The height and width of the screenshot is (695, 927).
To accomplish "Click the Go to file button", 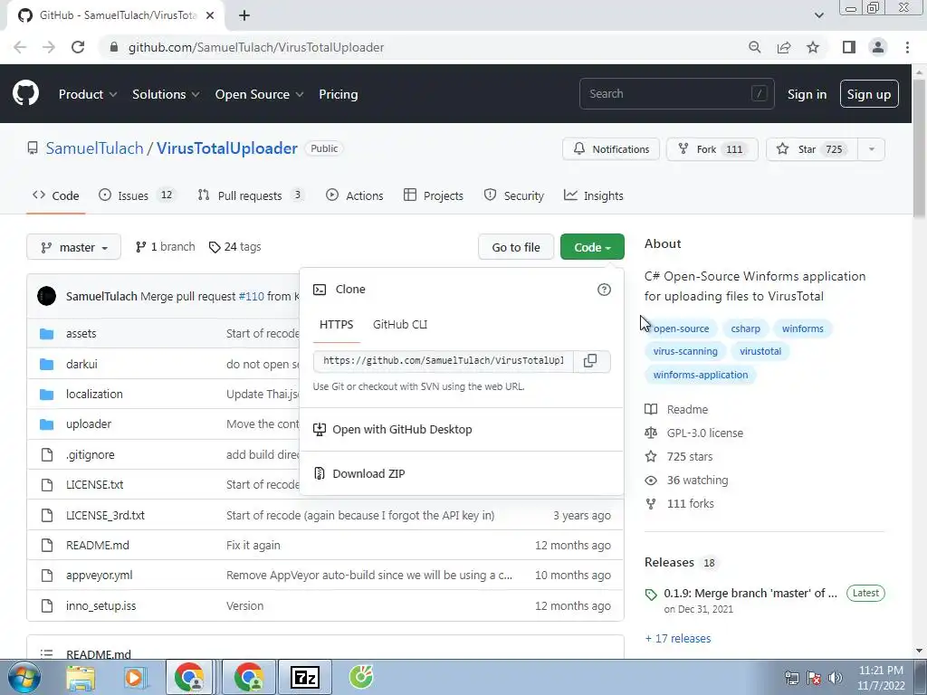I will 515,247.
